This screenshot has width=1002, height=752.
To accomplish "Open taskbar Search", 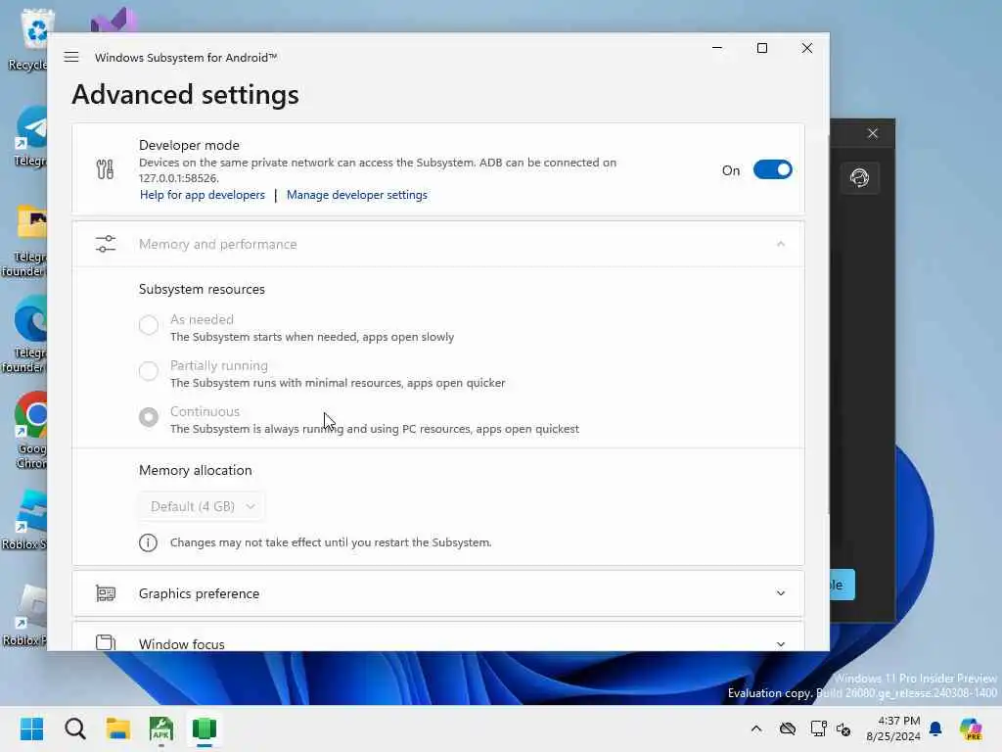I will (74, 728).
